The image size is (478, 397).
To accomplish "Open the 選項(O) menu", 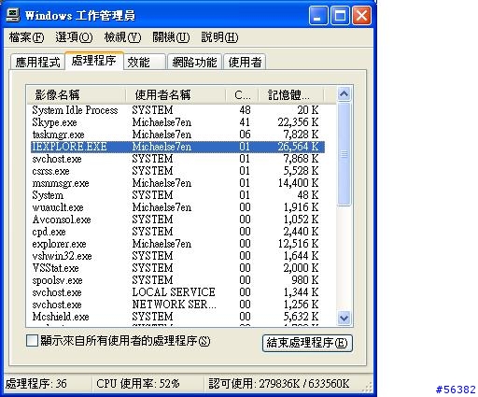I will tap(74, 37).
